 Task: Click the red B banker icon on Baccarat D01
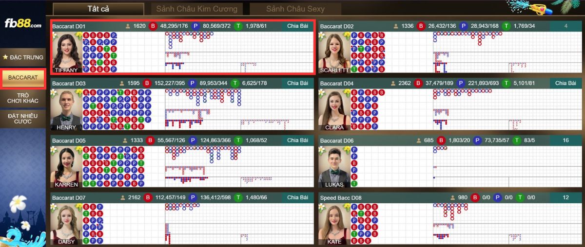coord(153,26)
